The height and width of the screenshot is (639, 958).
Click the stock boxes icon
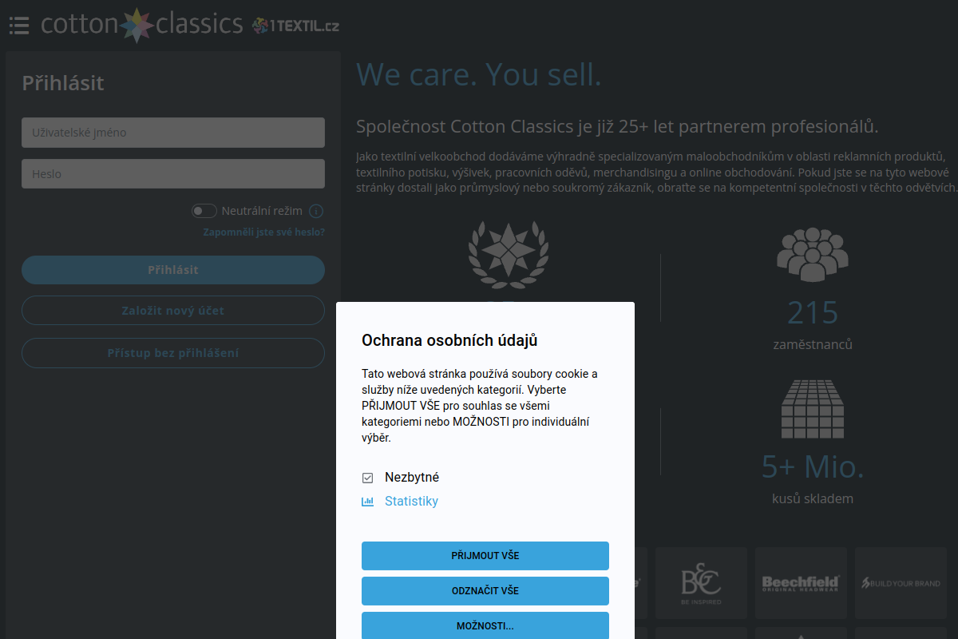coord(813,408)
